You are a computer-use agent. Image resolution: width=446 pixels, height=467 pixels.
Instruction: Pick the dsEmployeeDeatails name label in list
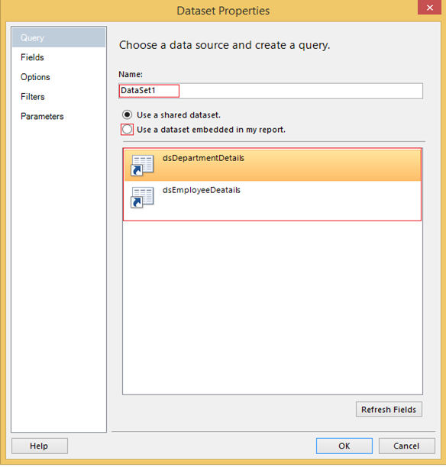click(202, 190)
